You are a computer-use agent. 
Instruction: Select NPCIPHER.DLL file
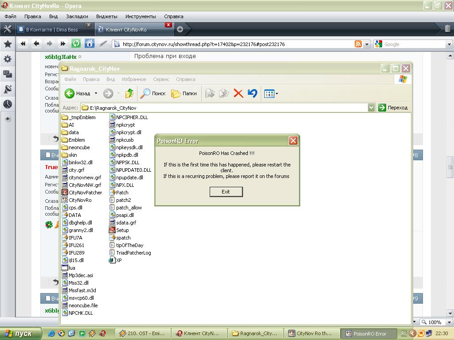coord(129,117)
